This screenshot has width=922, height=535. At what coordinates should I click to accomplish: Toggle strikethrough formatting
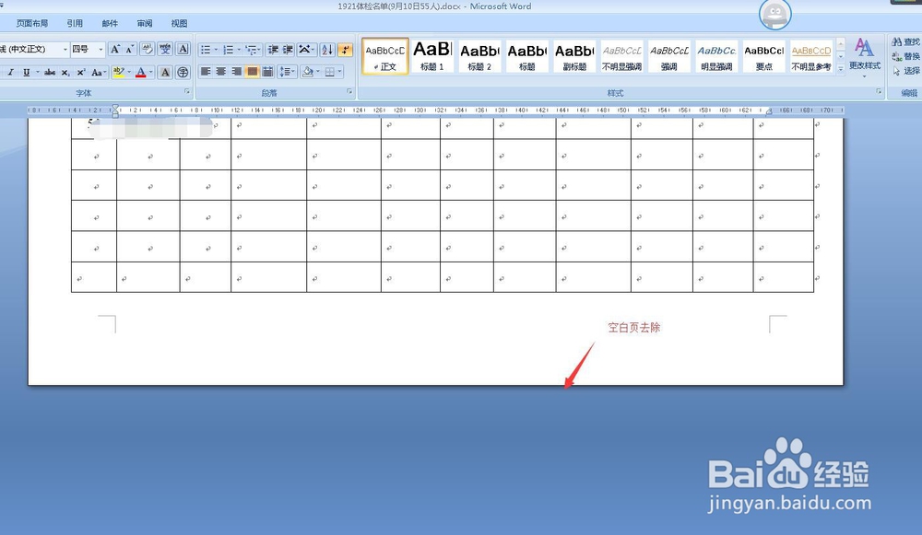point(50,72)
